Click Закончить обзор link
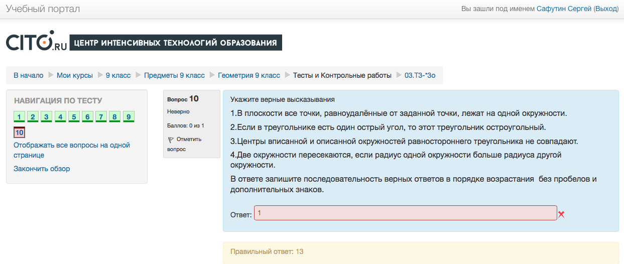This screenshot has height=264, width=624. click(42, 169)
